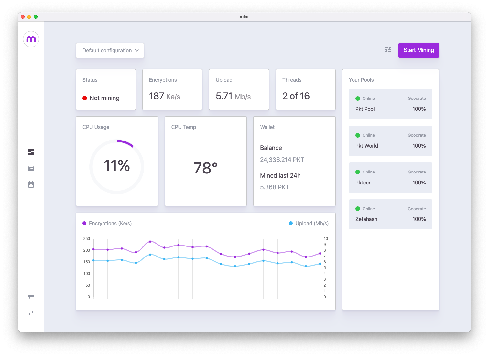The image size is (489, 356).
Task: Click the minr logo at the top left
Action: (x=31, y=39)
